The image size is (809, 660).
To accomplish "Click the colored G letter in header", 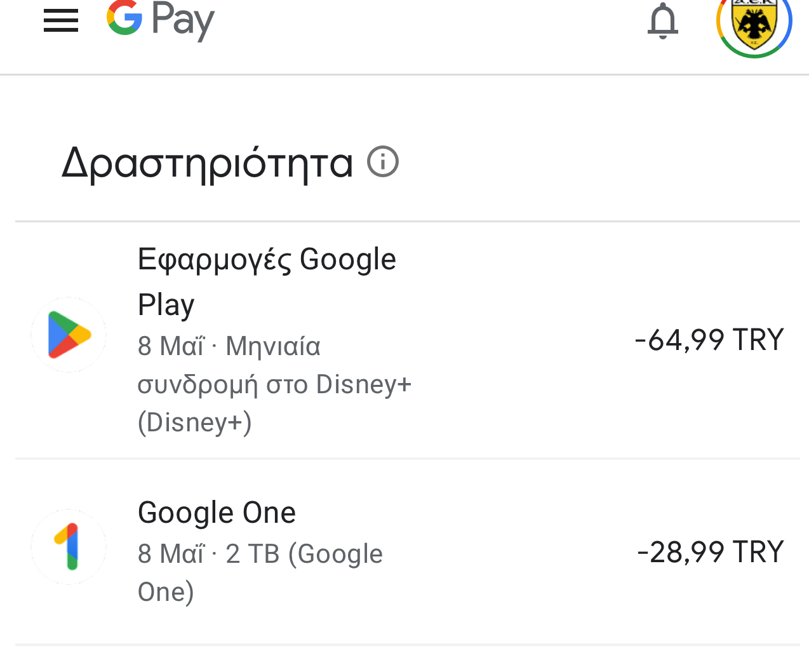I will point(124,17).
